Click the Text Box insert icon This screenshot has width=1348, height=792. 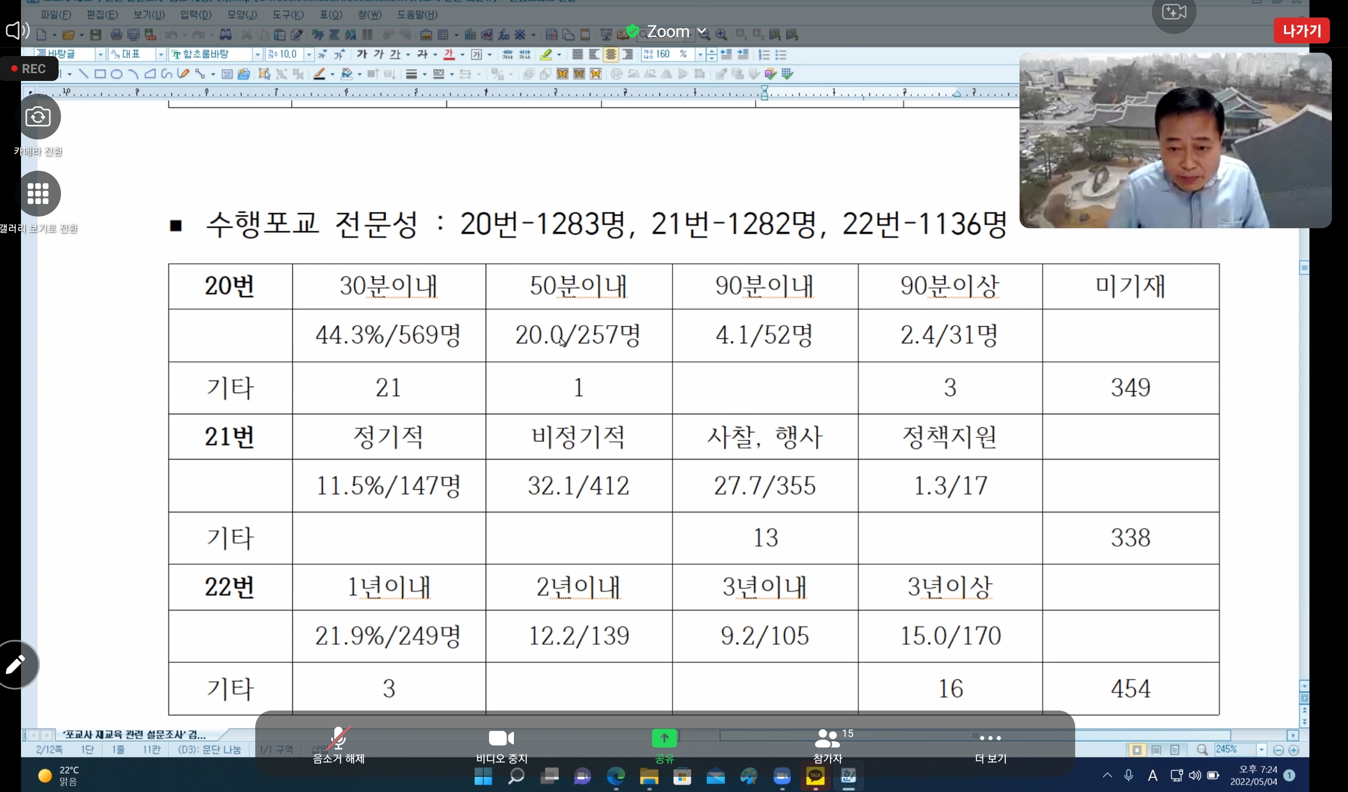tap(227, 74)
